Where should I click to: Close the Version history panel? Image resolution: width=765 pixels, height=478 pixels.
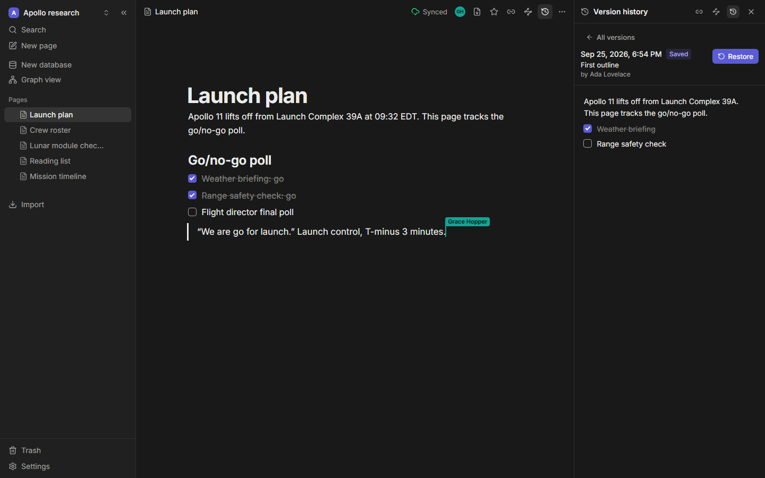click(x=751, y=12)
